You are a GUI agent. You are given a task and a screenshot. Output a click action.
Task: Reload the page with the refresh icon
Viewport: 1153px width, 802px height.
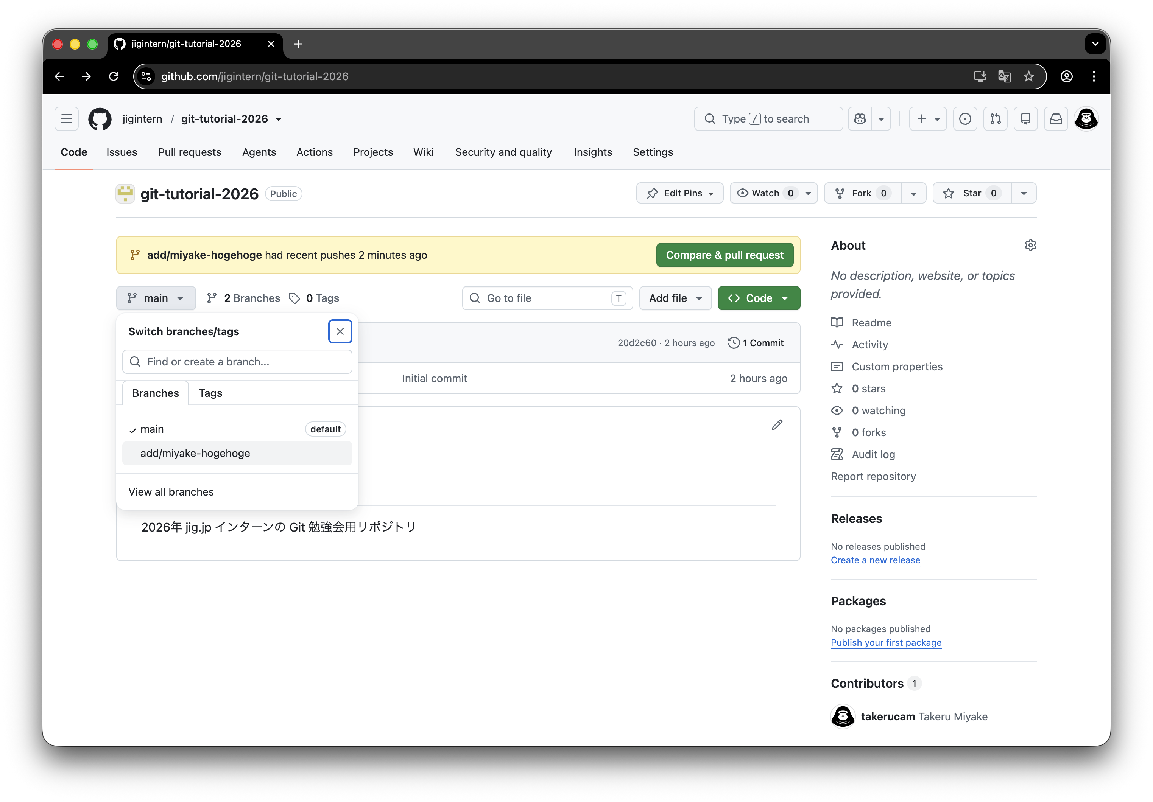pyautogui.click(x=114, y=76)
